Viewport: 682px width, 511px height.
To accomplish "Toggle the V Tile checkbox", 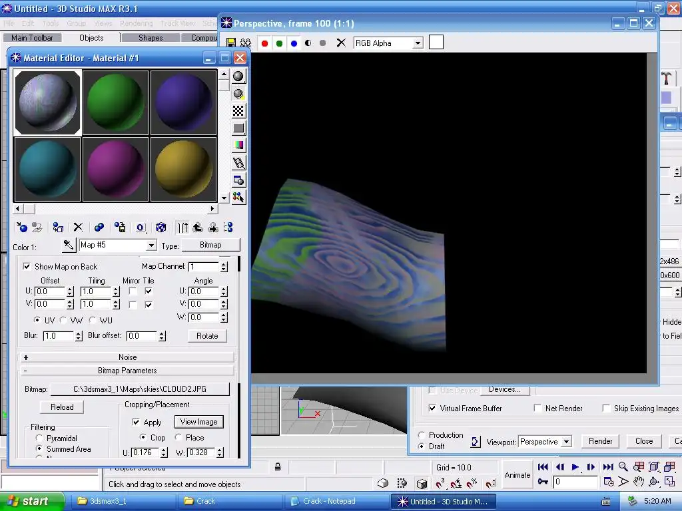I will [149, 305].
